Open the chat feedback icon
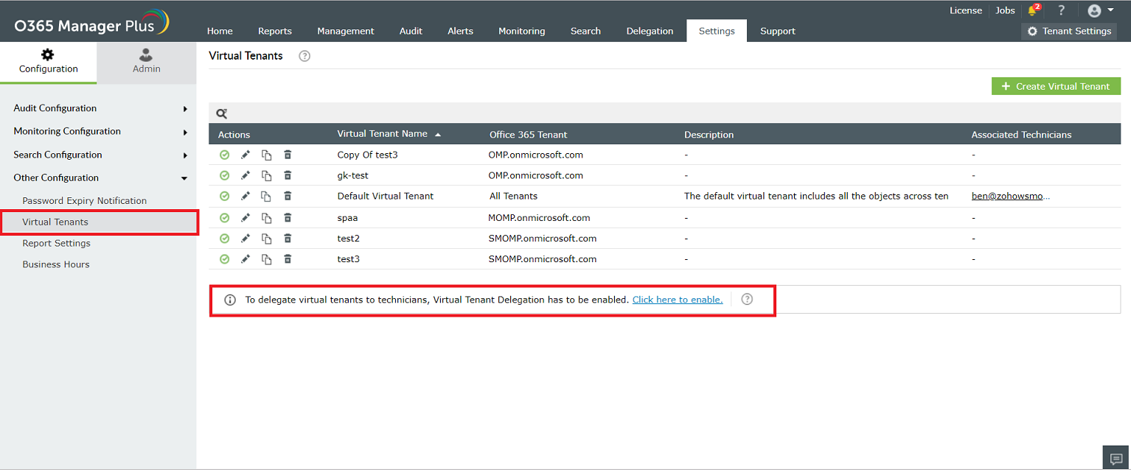The width and height of the screenshot is (1131, 472). point(1116,457)
